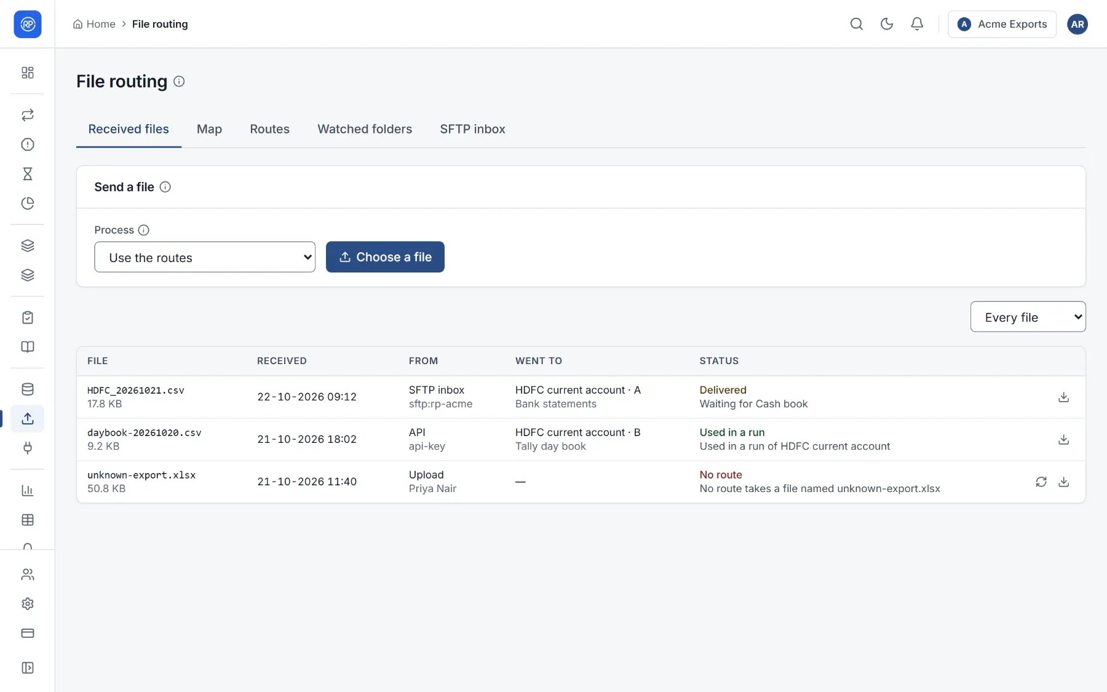The width and height of the screenshot is (1107, 692).
Task: Click the No route status text
Action: tap(721, 475)
